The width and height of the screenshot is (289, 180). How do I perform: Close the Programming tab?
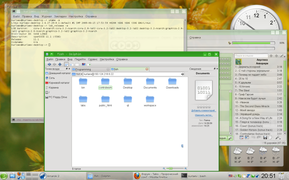[x=108, y=69]
